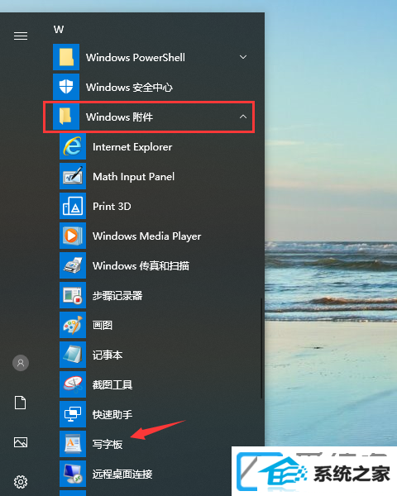Launch Math Input Panel icon
Image resolution: width=397 pixels, height=496 pixels.
(x=73, y=177)
